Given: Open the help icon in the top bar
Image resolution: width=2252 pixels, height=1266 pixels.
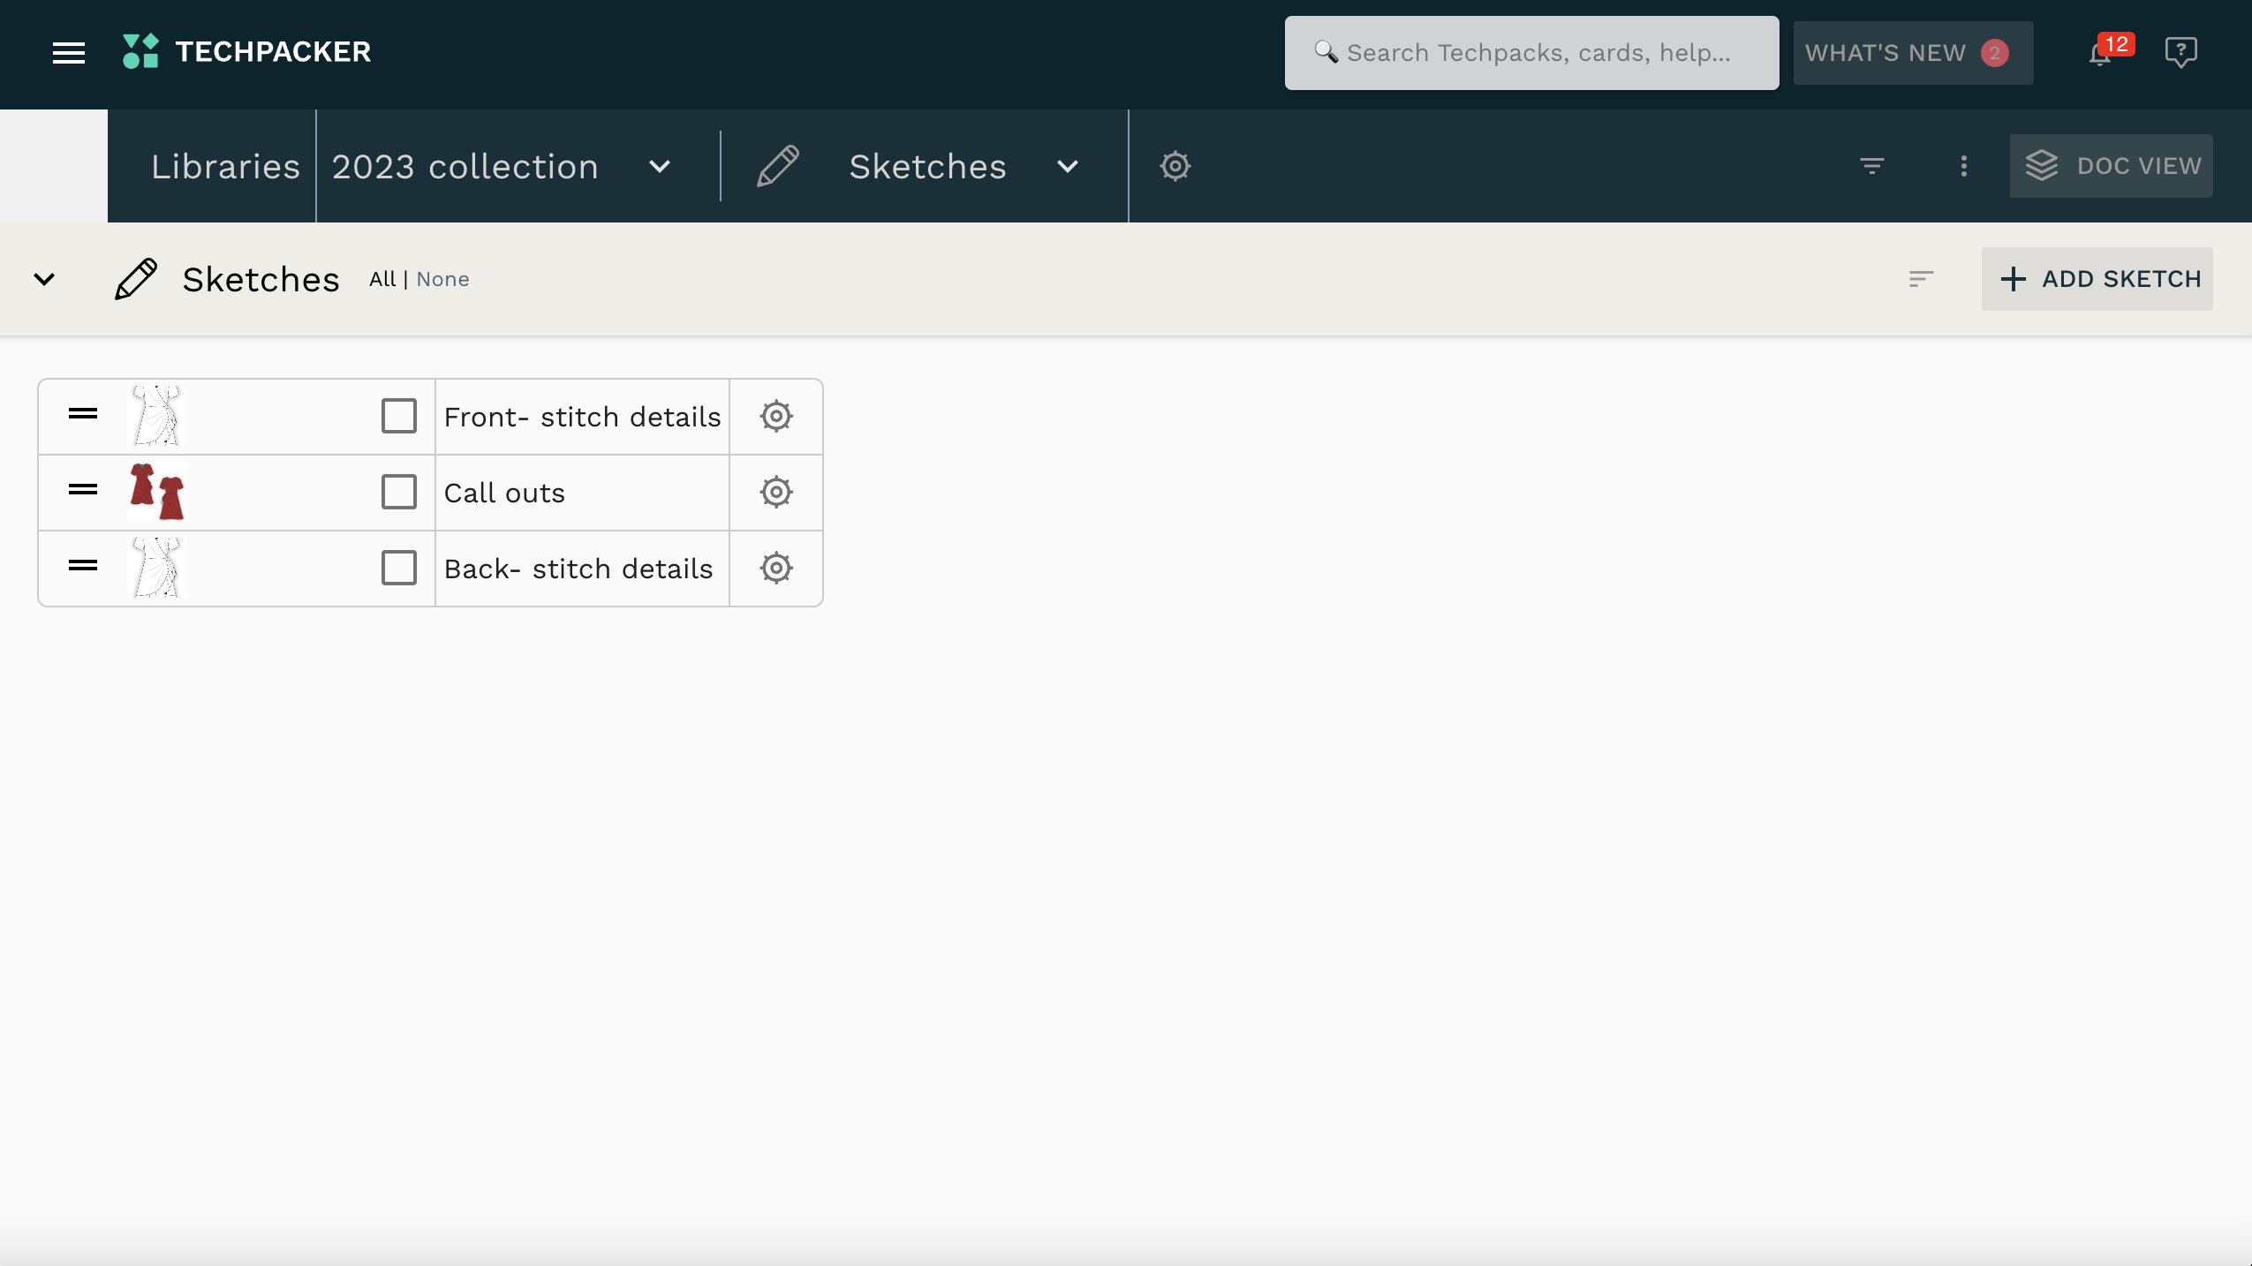Looking at the screenshot, I should coord(2181,53).
